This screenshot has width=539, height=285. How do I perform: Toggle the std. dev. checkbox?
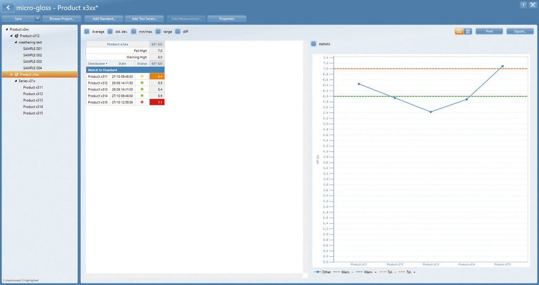point(110,31)
